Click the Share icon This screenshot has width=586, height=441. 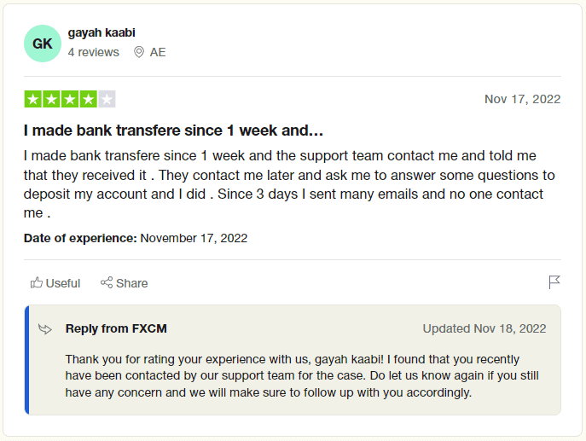(107, 282)
